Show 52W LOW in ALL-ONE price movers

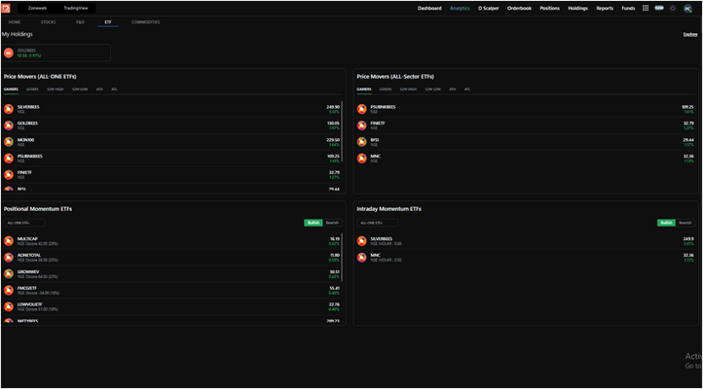(80, 89)
